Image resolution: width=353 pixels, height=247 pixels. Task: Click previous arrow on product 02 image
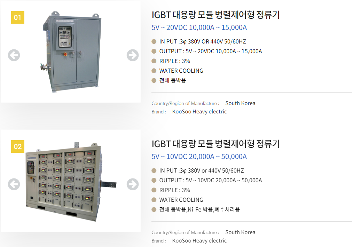[x=14, y=184]
